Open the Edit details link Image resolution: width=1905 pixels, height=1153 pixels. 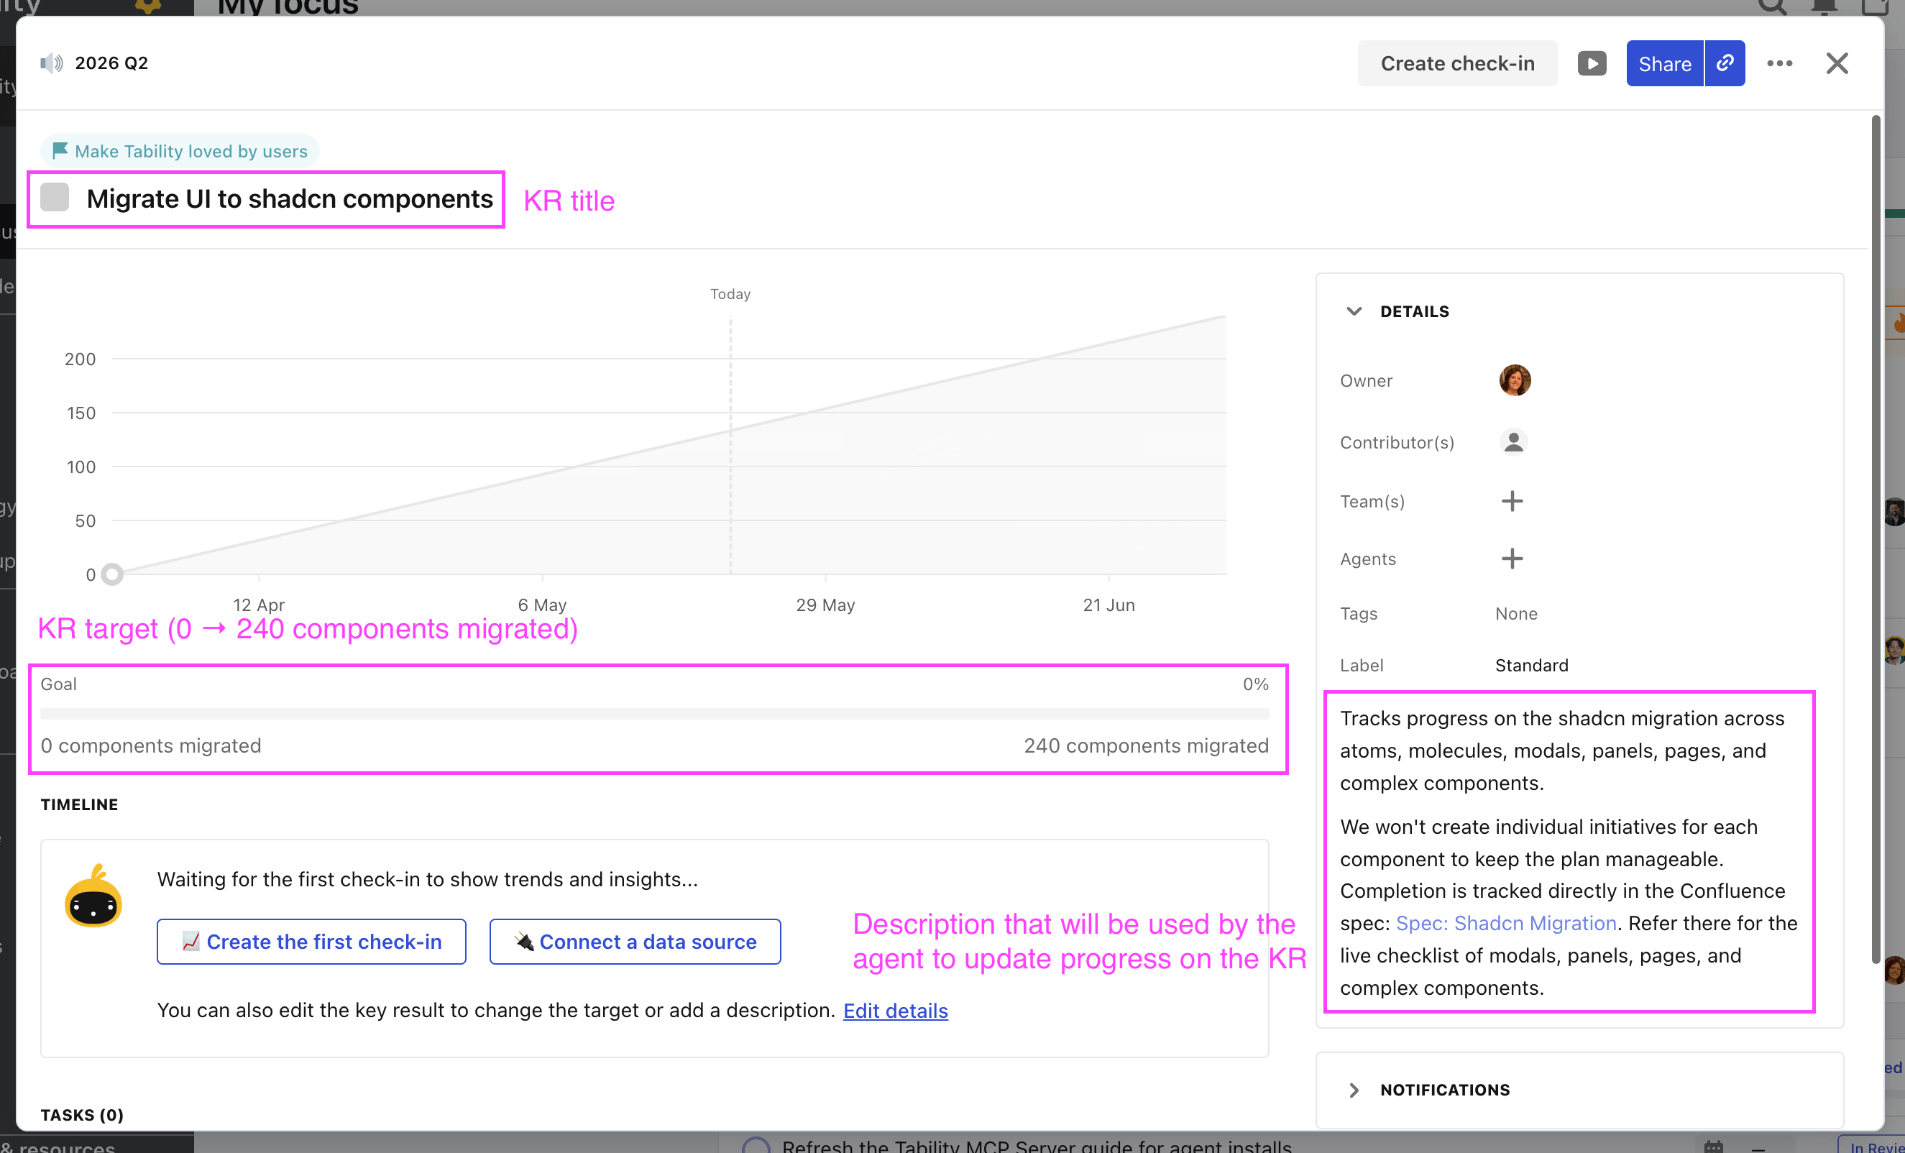tap(895, 1010)
